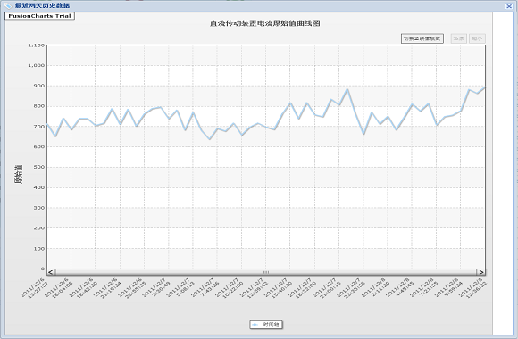Click the first data point at chart's left edge

[x=47, y=124]
